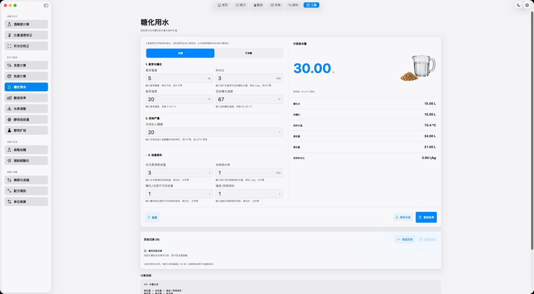Click the 有效料水比 3.00 L/kg value
Screen dimensions: 534x294
click(x=429, y=158)
